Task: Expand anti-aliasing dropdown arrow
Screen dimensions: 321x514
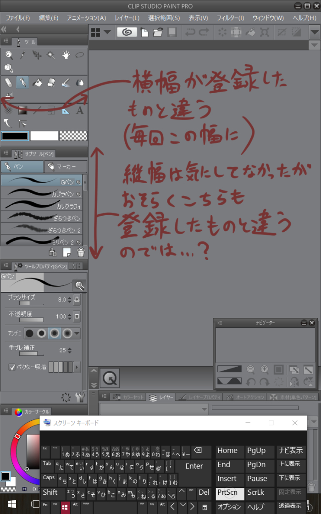Action: [x=77, y=334]
